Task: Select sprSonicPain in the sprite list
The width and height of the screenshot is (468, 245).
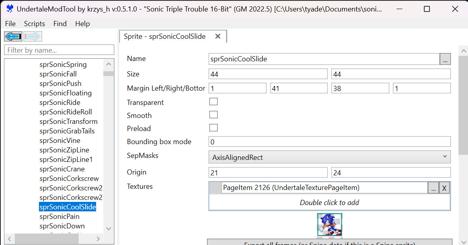Action: tap(59, 216)
